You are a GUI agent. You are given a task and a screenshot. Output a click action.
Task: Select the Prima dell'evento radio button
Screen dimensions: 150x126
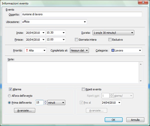(9, 102)
